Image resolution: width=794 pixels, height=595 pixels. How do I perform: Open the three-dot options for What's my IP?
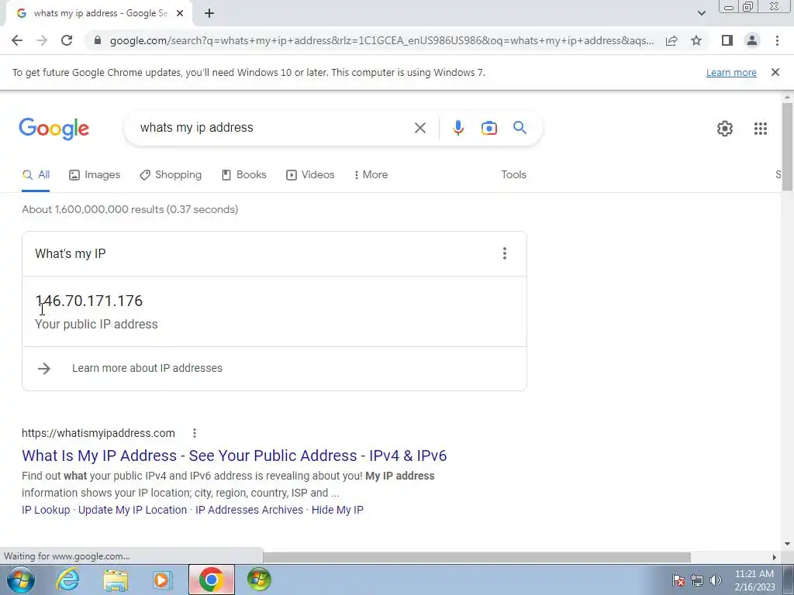(x=504, y=253)
